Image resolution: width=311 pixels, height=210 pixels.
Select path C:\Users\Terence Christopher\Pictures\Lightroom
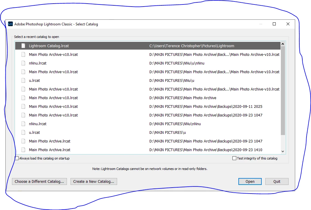tap(191, 46)
